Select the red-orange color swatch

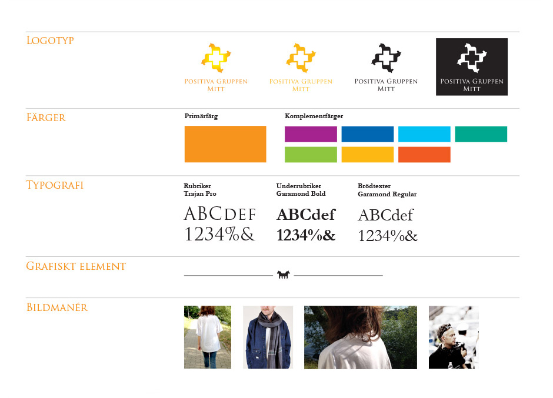point(424,155)
